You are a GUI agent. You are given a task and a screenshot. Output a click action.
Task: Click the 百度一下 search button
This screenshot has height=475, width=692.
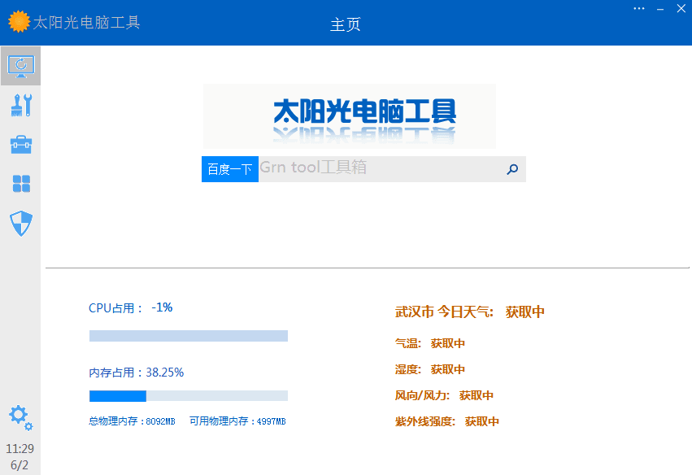[x=229, y=169]
